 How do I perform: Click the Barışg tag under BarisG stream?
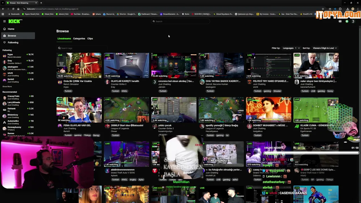96,135
